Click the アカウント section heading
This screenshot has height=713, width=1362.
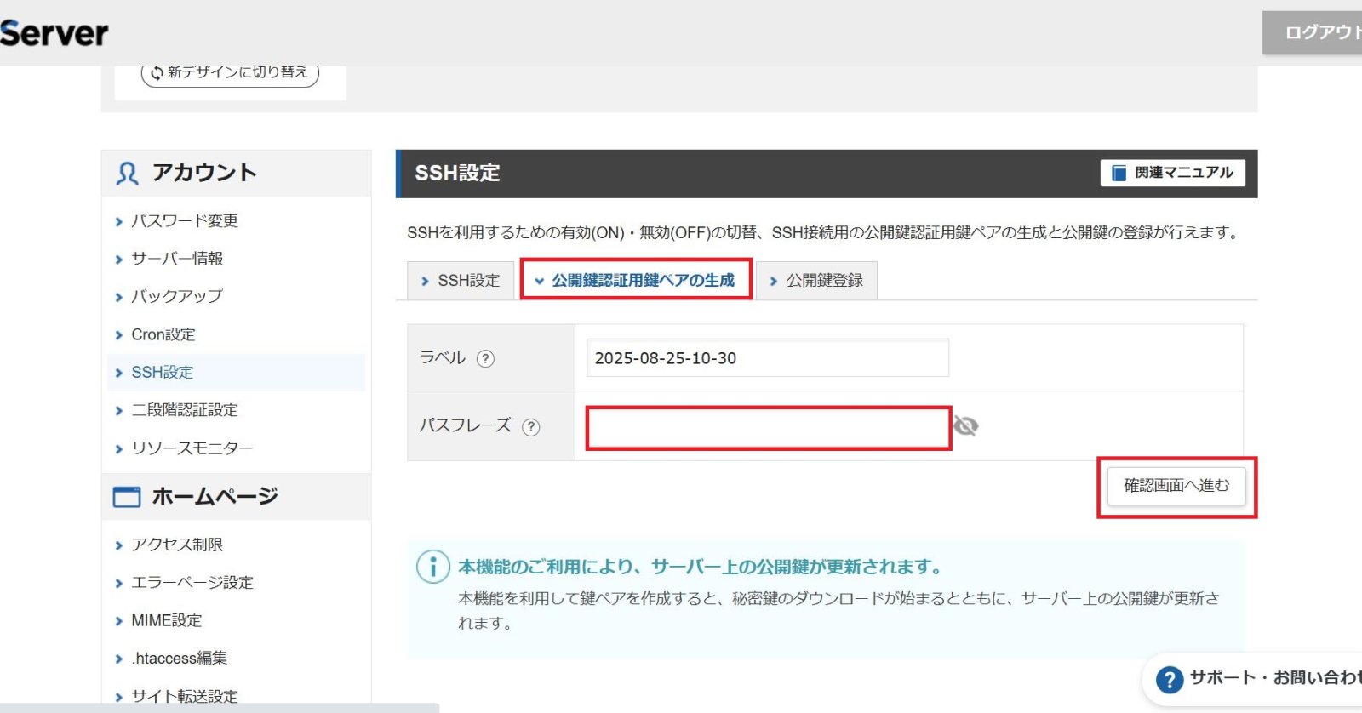click(x=204, y=173)
